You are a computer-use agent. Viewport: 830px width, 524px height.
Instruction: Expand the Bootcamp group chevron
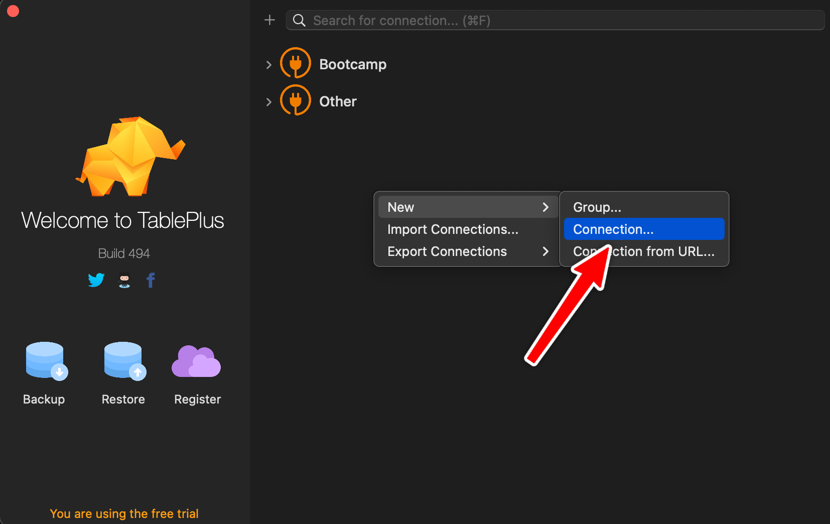point(268,65)
